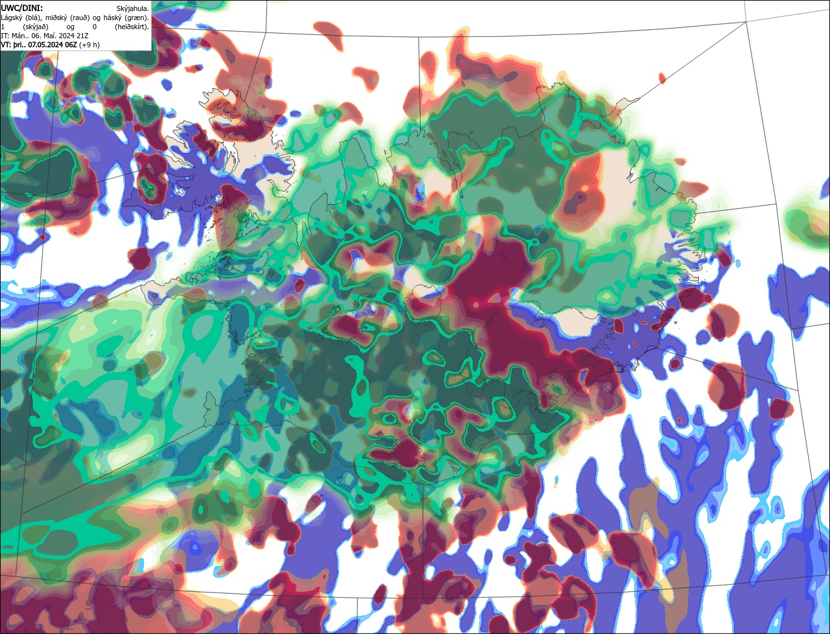The image size is (830, 634).
Task: Click the 'VT: þri.. 07.05.2024 06Z' valid time
Action: pos(39,45)
